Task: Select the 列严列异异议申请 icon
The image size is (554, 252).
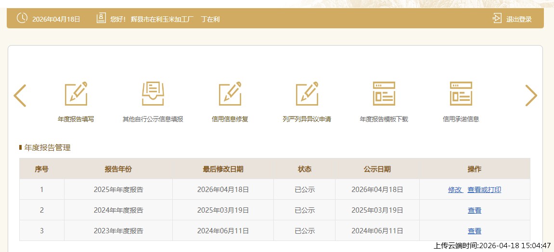Action: point(307,94)
